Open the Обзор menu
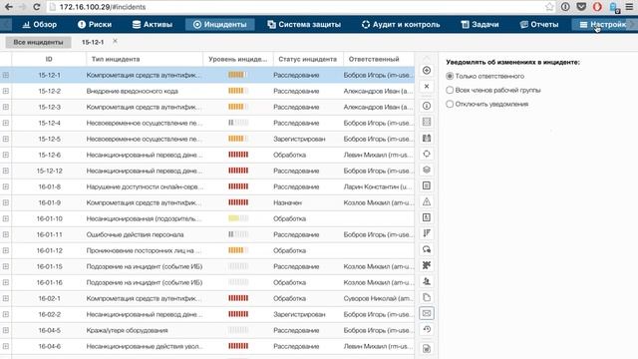The height and width of the screenshot is (359, 638). 40,24
